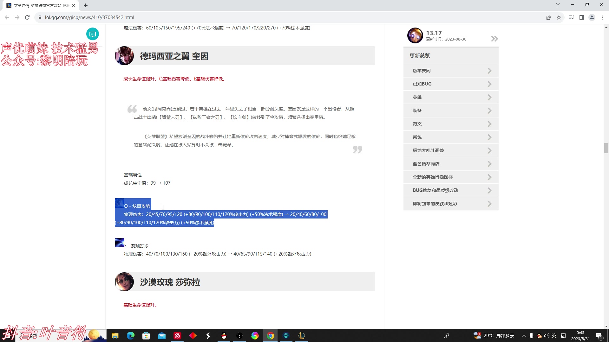Expand 极地大乱斗调整 chevron
Image resolution: width=609 pixels, height=342 pixels.
pyautogui.click(x=489, y=150)
